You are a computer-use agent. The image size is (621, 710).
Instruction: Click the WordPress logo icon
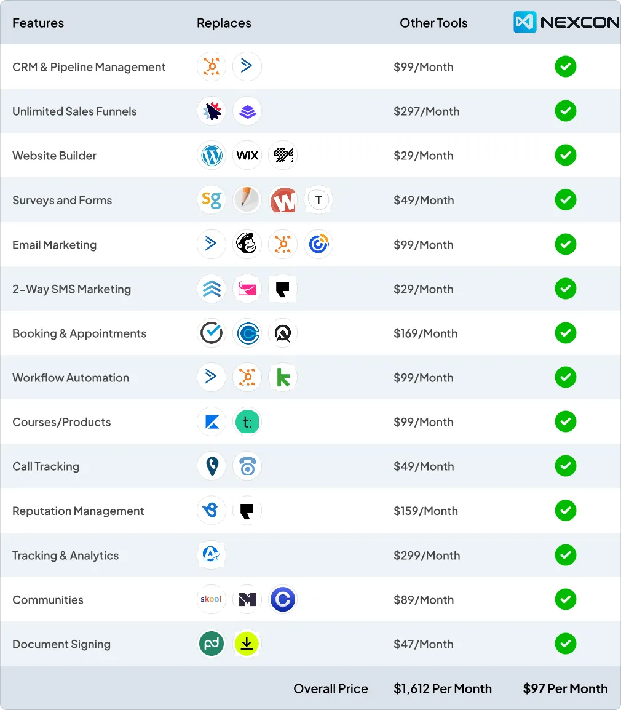point(212,156)
